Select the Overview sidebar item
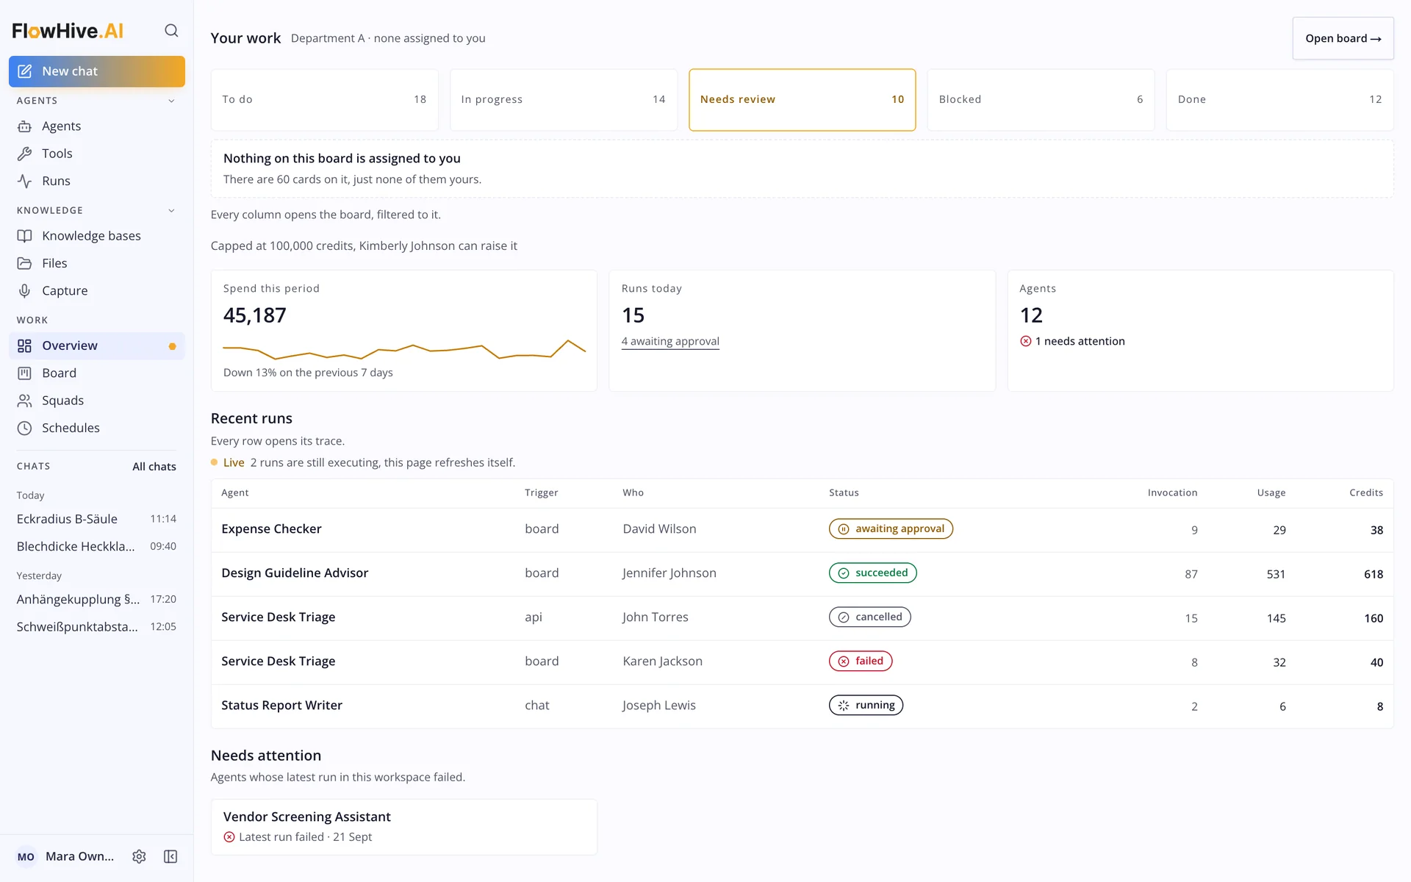 click(x=97, y=345)
